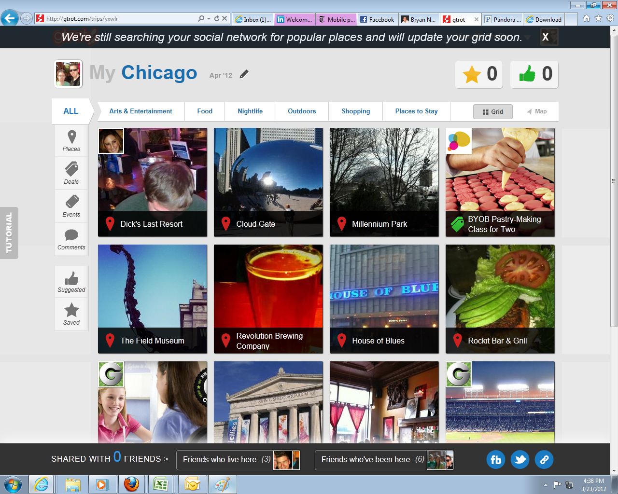
Task: Open the Places filter in the sidebar
Action: click(x=71, y=141)
